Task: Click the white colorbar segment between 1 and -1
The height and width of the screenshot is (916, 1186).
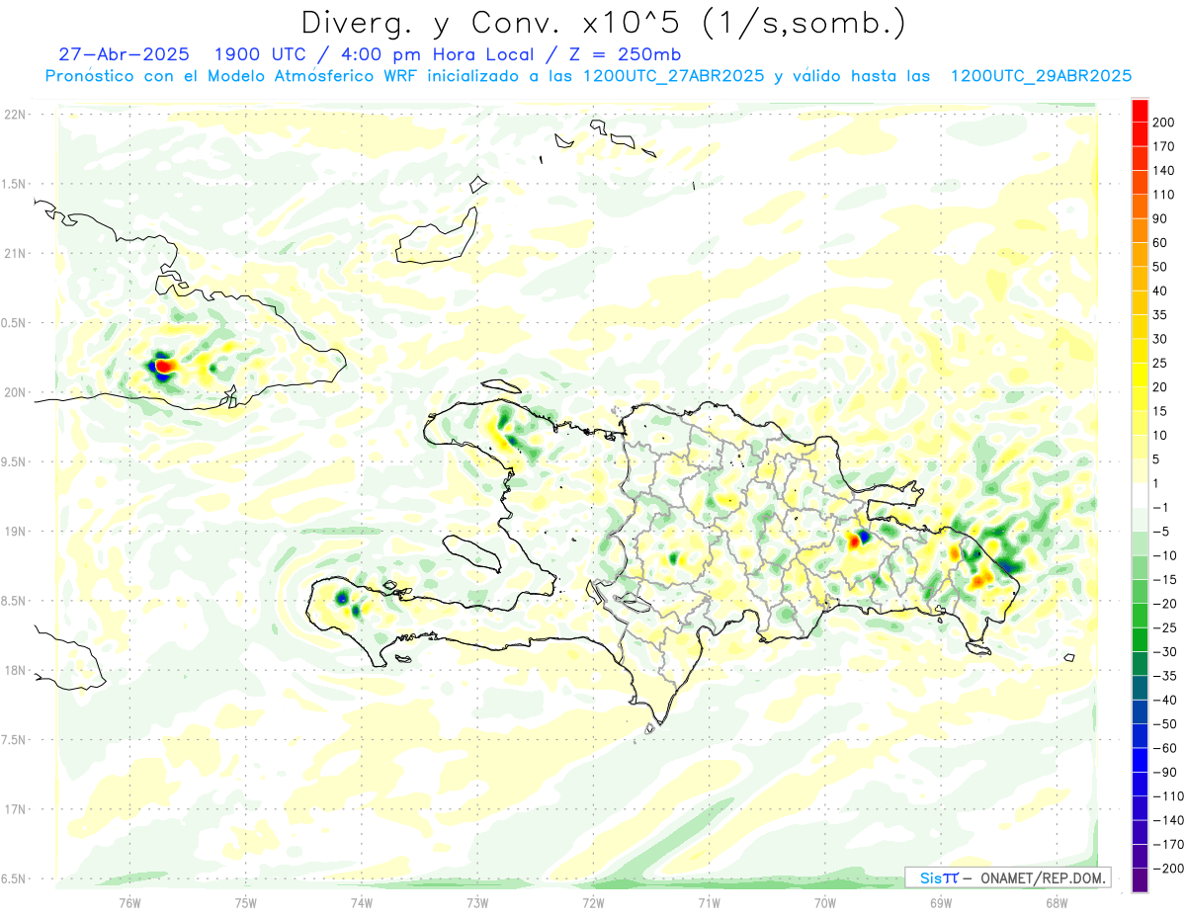Action: tap(1141, 496)
